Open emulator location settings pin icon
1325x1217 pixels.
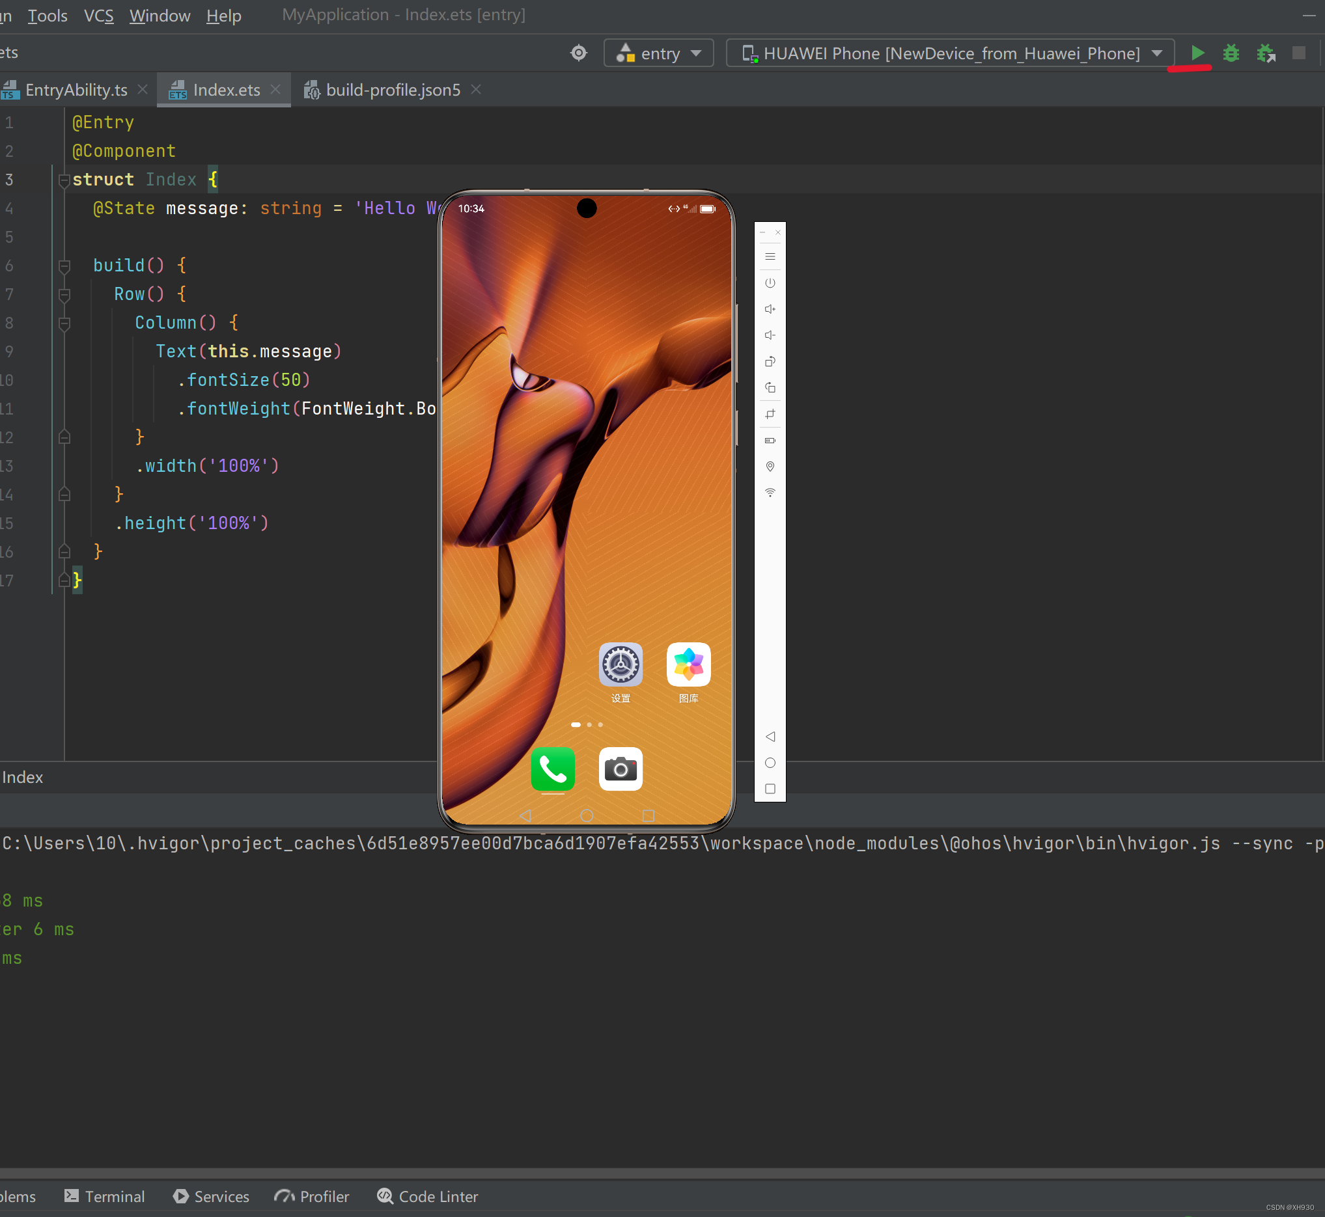pyautogui.click(x=770, y=466)
